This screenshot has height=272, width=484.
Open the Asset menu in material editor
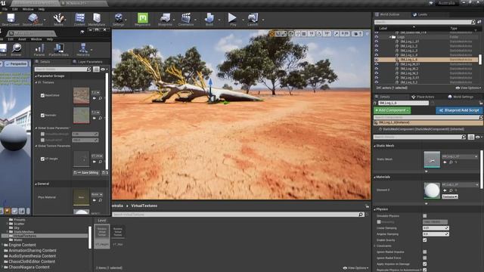(x=22, y=39)
